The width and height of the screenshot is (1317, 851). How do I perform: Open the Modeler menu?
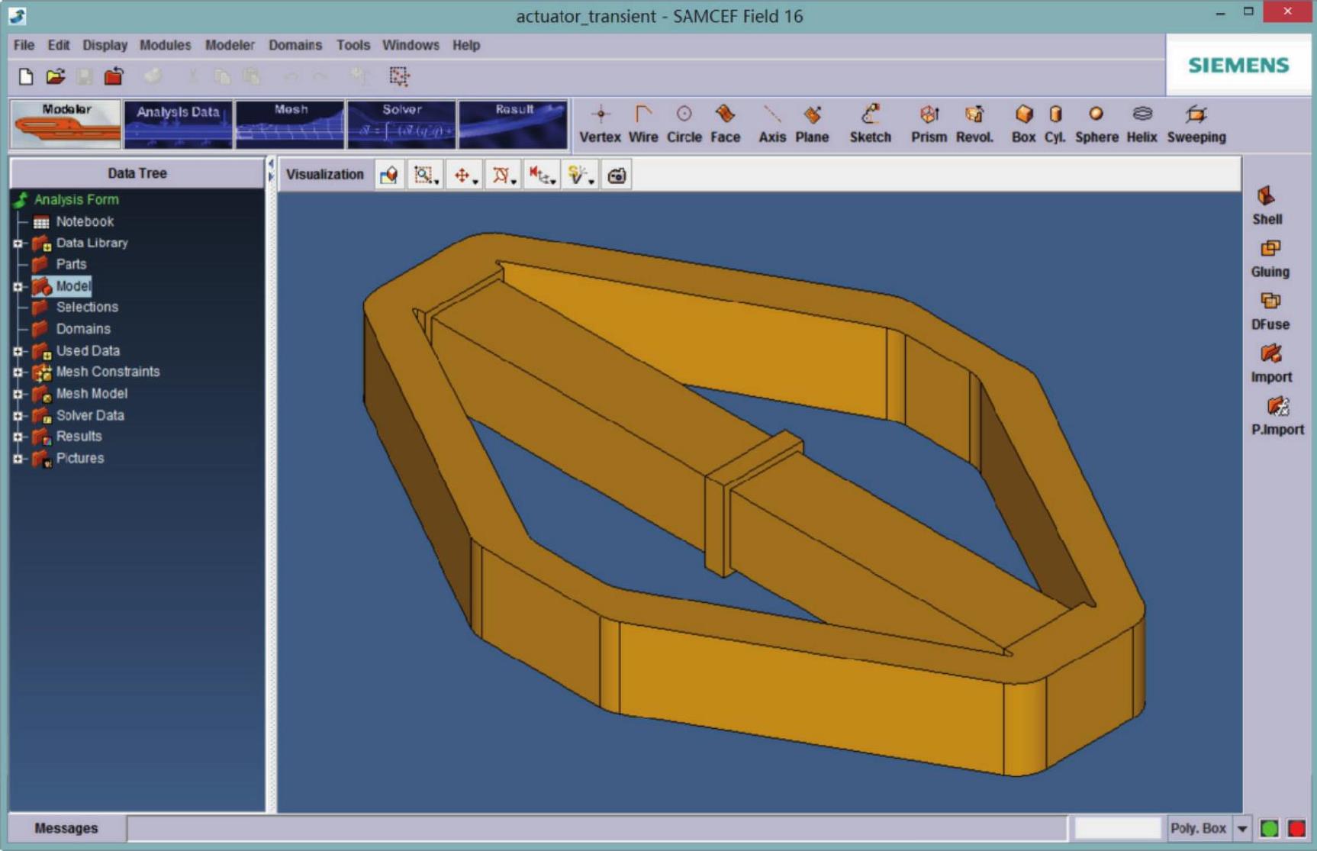pyautogui.click(x=229, y=45)
